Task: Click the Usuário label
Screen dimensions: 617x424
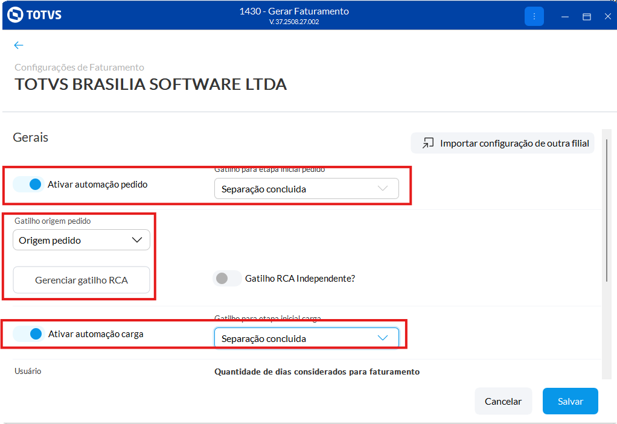Action: [28, 371]
